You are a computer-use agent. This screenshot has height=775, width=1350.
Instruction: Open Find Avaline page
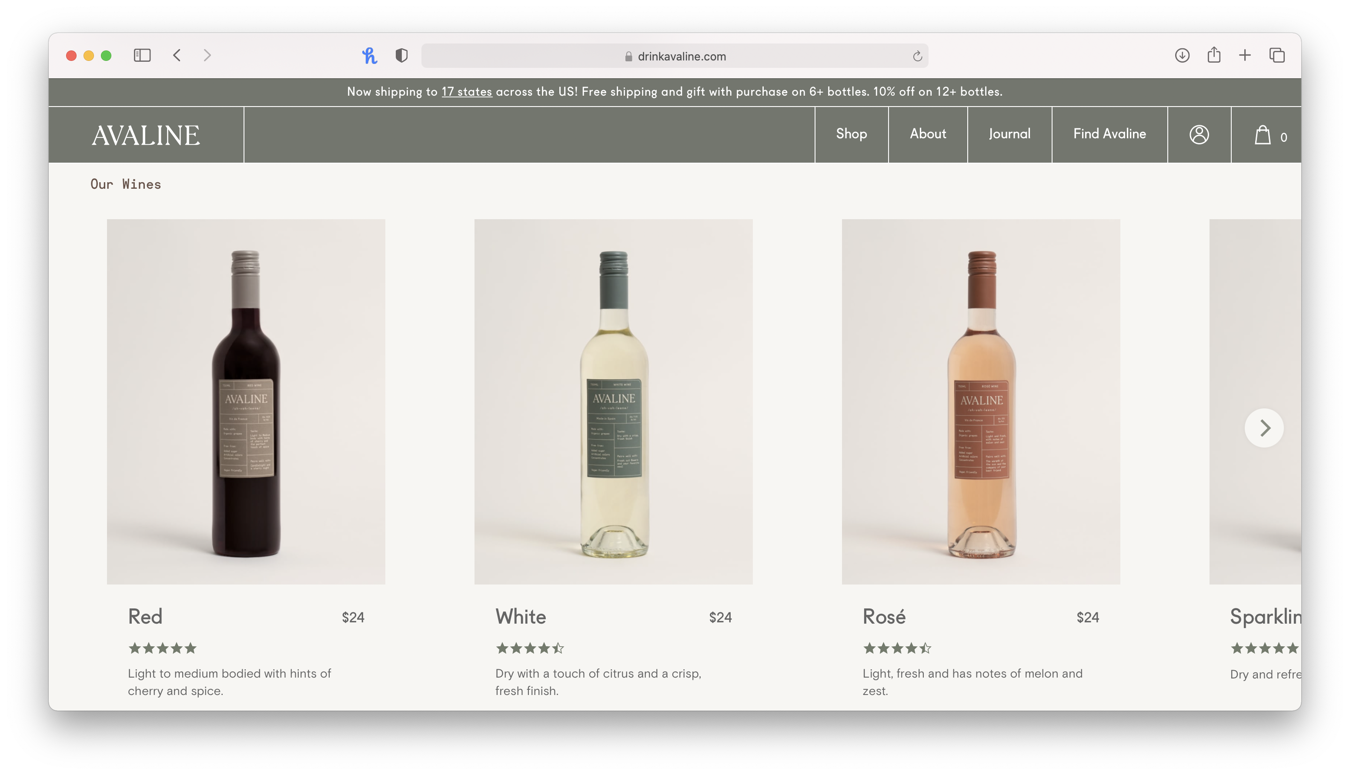coord(1109,134)
